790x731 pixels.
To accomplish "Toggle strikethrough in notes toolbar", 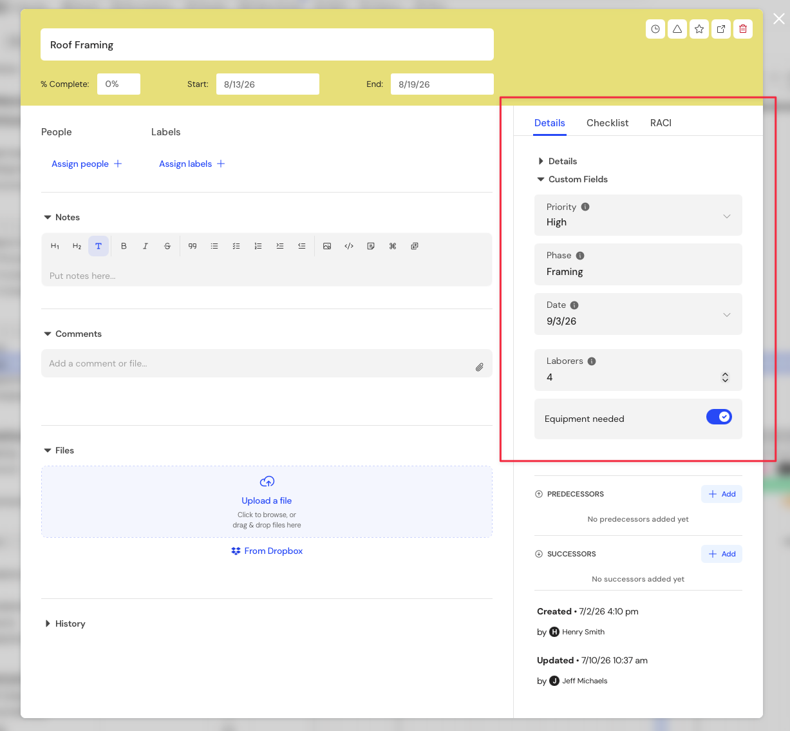I will 167,246.
